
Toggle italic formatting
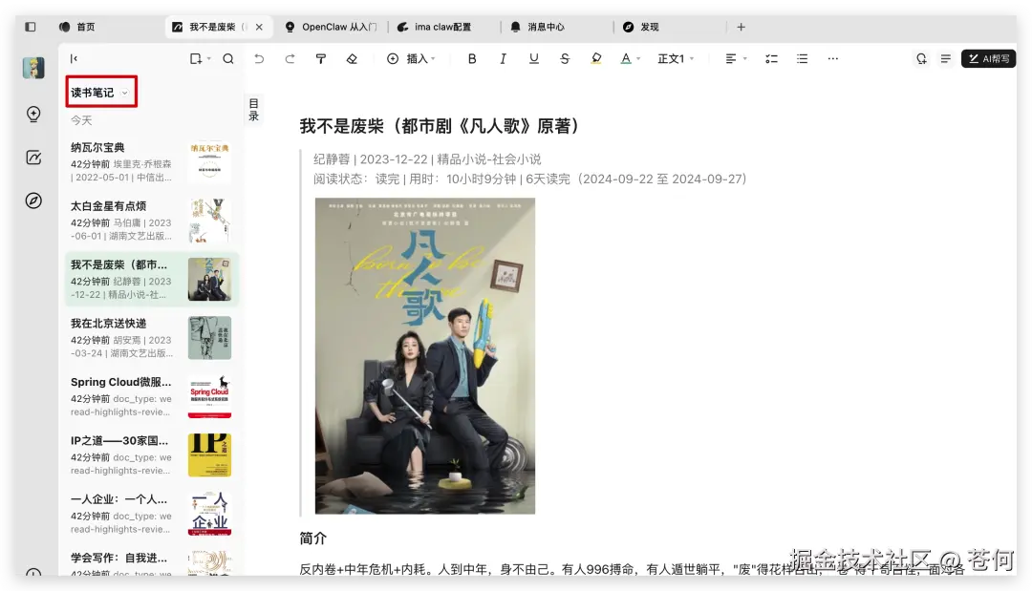point(503,58)
